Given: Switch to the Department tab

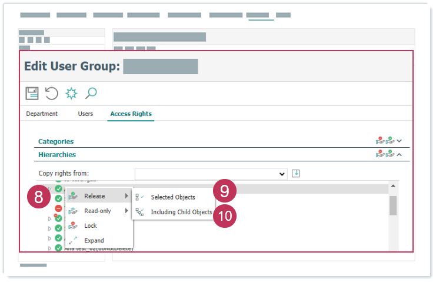Looking at the screenshot, I should click(42, 114).
